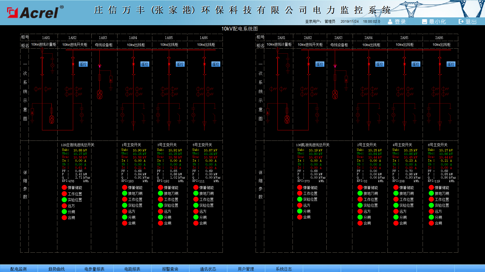The height and width of the screenshot is (272, 485).
Task: Click 遥控 button in cabinet 2AH6
Action: pos(451,64)
